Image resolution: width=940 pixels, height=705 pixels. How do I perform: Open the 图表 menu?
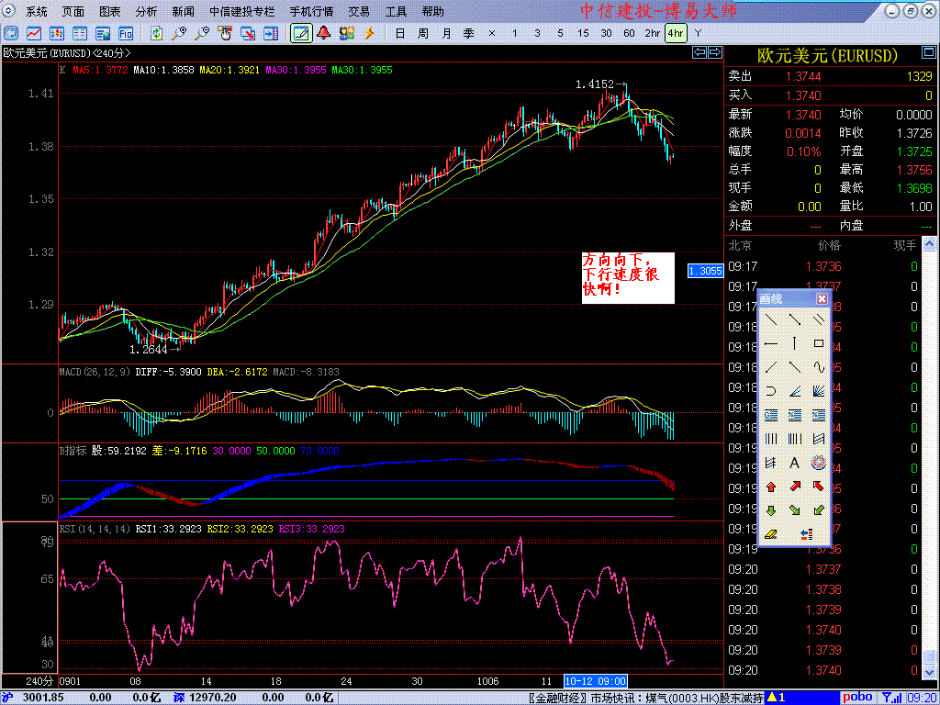click(110, 11)
